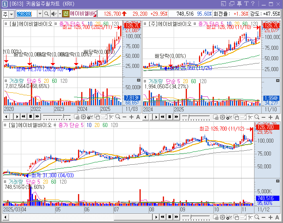Open the 주 market type dropdown arrow
283x223 pixels.
pos(11,14)
